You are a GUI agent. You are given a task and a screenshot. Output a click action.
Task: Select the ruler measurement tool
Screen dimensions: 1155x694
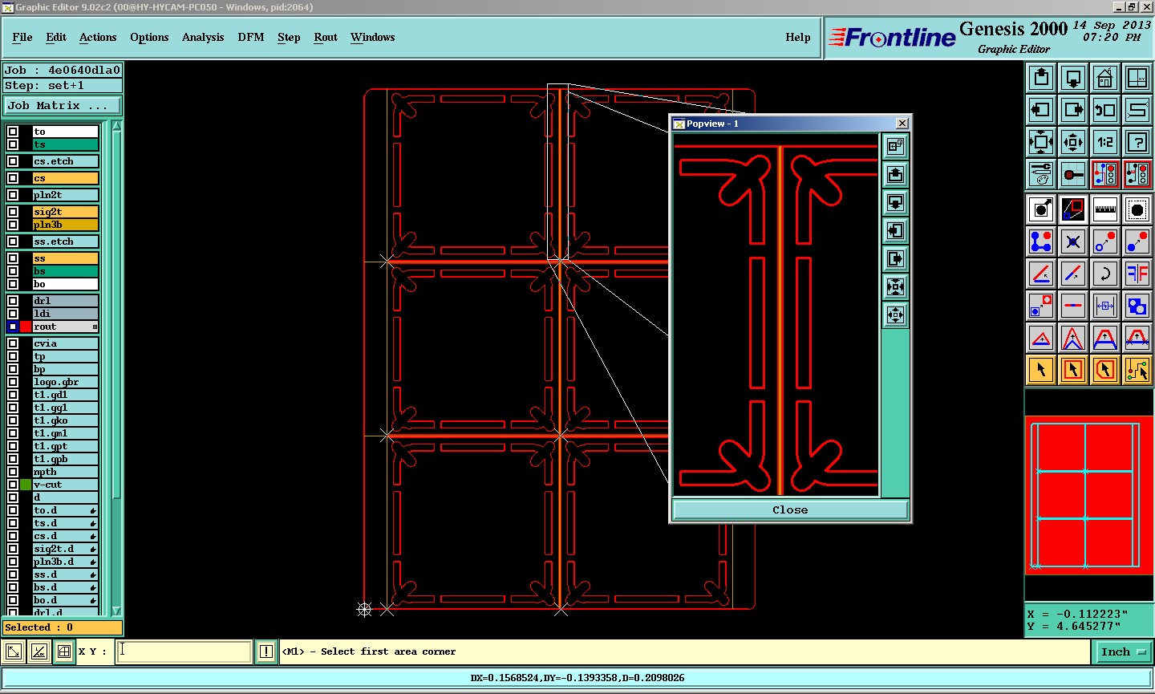(1105, 209)
